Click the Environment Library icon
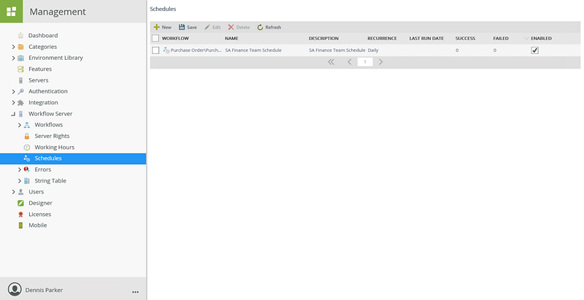Image resolution: width=584 pixels, height=300 pixels. coord(21,58)
